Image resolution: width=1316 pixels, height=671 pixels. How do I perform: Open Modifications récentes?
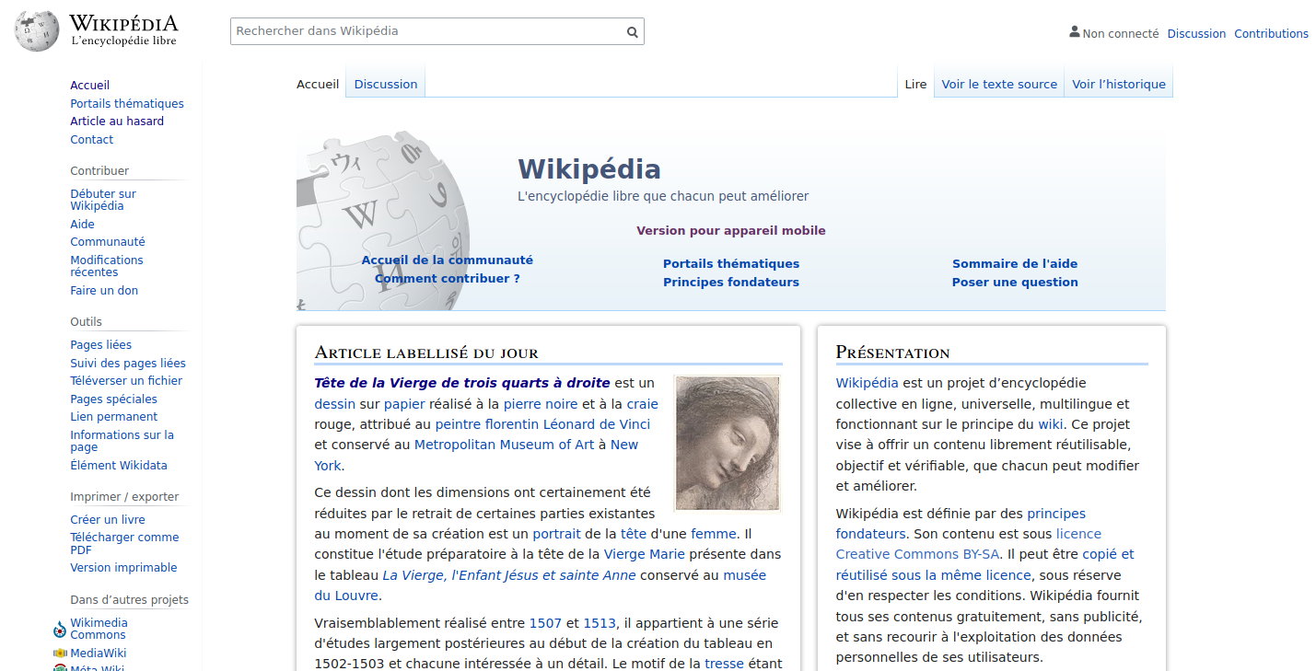coord(107,266)
